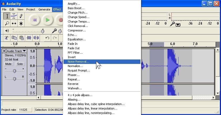Click the Undo arrow icon
Viewport: 221px width, 115px height.
point(47,38)
